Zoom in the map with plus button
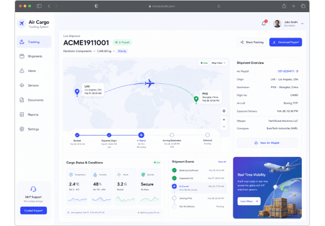 224,119
